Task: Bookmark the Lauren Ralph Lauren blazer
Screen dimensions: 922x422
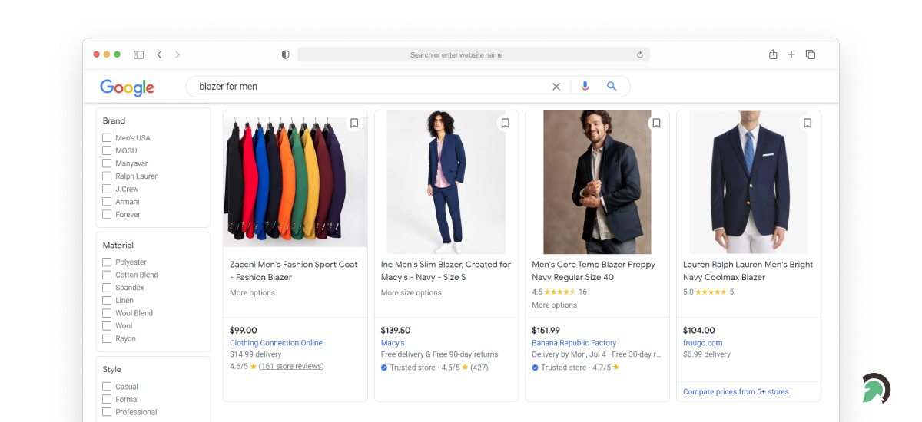Action: 808,123
